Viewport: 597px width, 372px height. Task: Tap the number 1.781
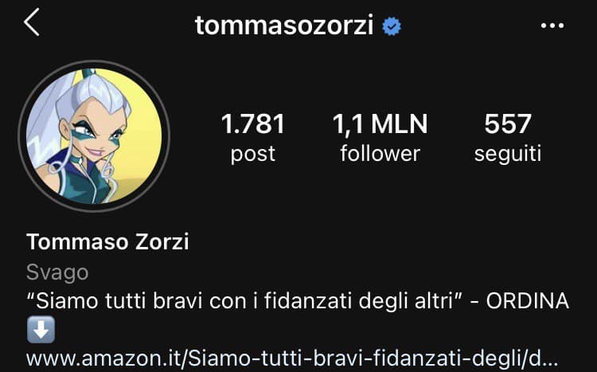tap(253, 123)
